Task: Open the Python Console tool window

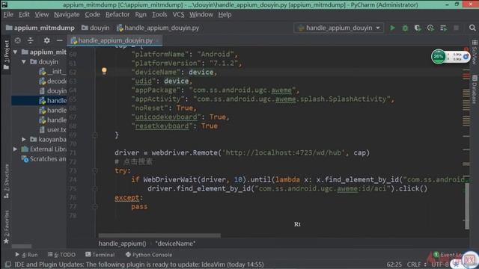Action: 149,255
